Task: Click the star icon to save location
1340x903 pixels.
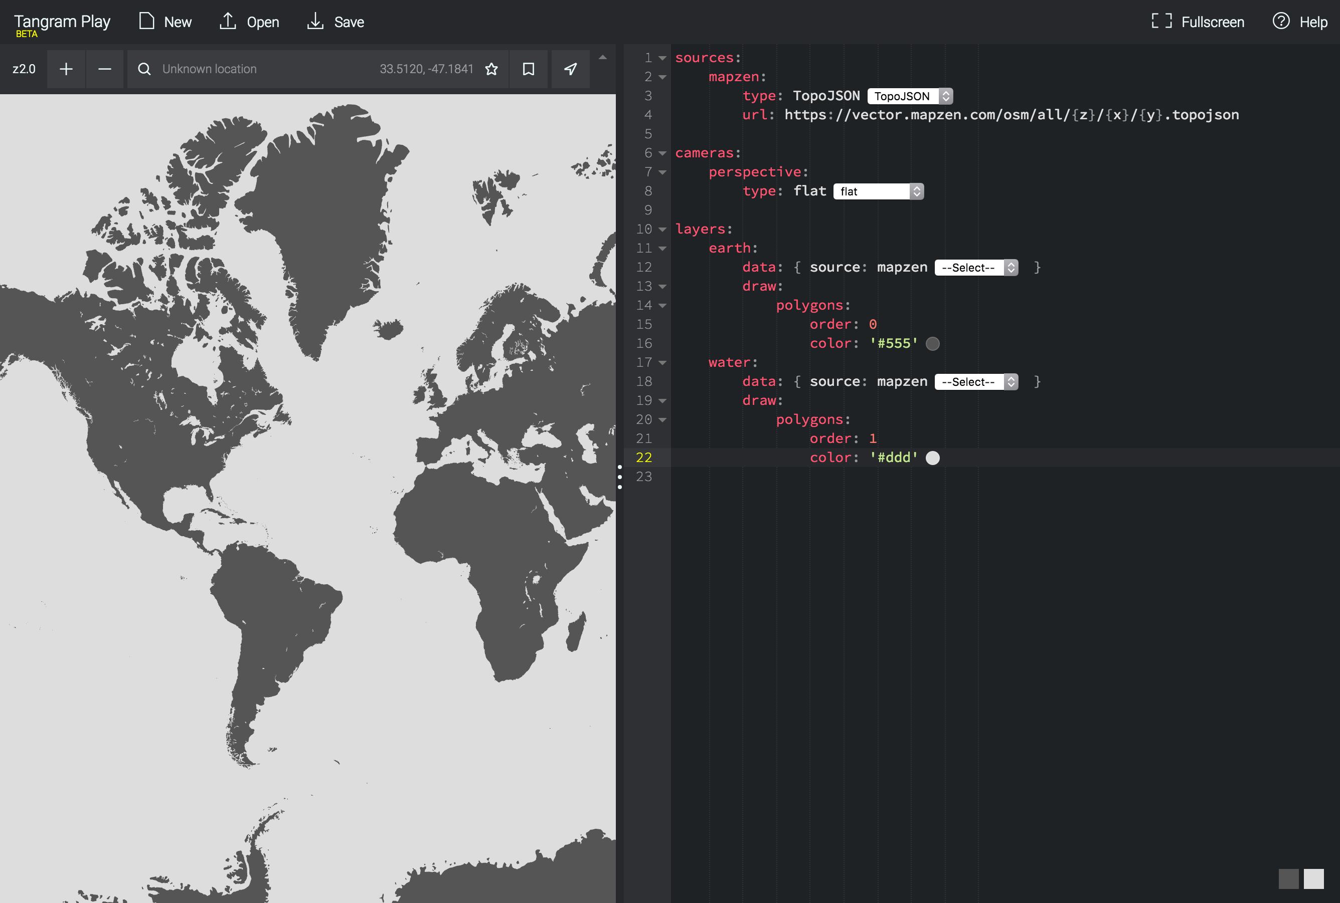Action: (491, 69)
